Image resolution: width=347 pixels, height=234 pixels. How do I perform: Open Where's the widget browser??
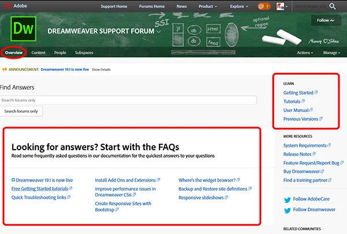207,180
